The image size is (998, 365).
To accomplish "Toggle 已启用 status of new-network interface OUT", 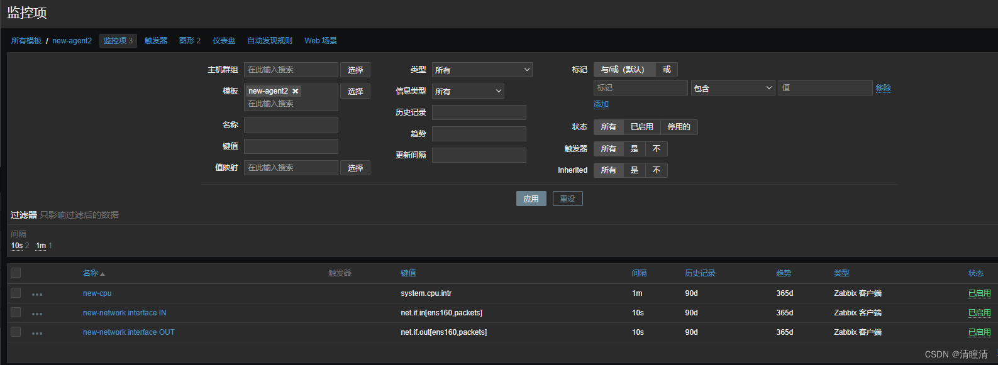I will 979,332.
